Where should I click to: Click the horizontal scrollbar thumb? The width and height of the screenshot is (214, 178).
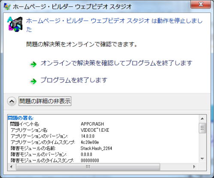coord(88,167)
